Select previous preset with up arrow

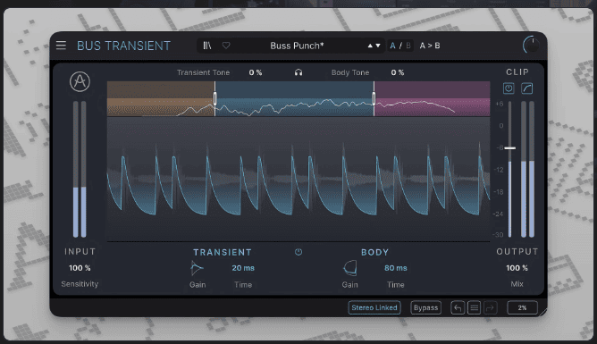[x=370, y=46]
